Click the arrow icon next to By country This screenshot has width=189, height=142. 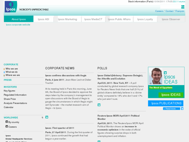pyautogui.click(x=7, y=122)
